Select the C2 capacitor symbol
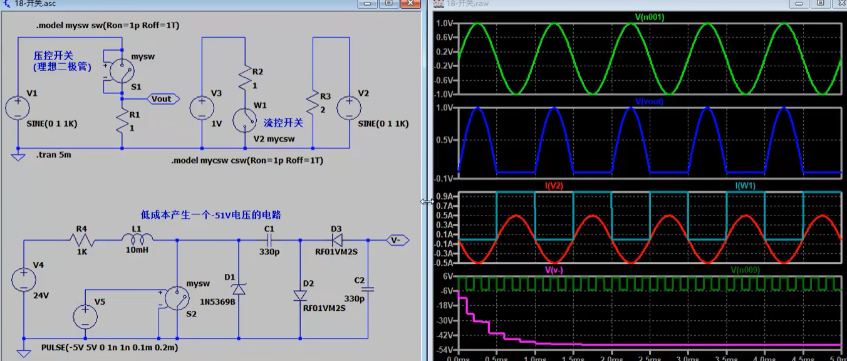The width and height of the screenshot is (847, 361). click(367, 289)
